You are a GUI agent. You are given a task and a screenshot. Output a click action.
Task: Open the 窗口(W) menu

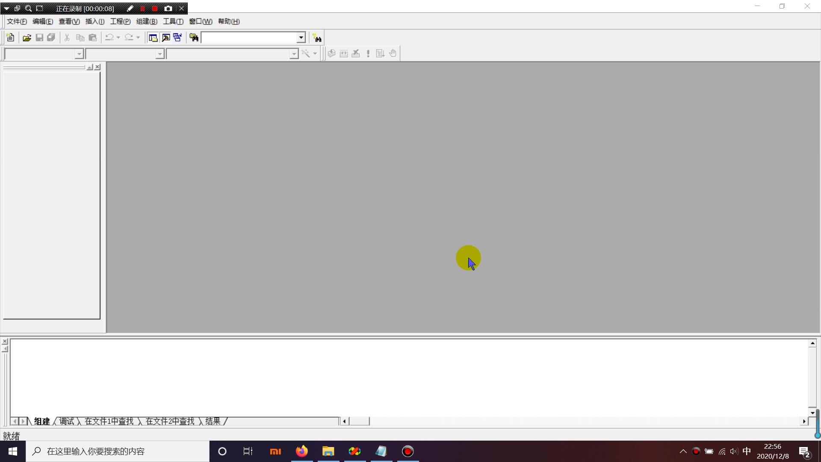(201, 21)
